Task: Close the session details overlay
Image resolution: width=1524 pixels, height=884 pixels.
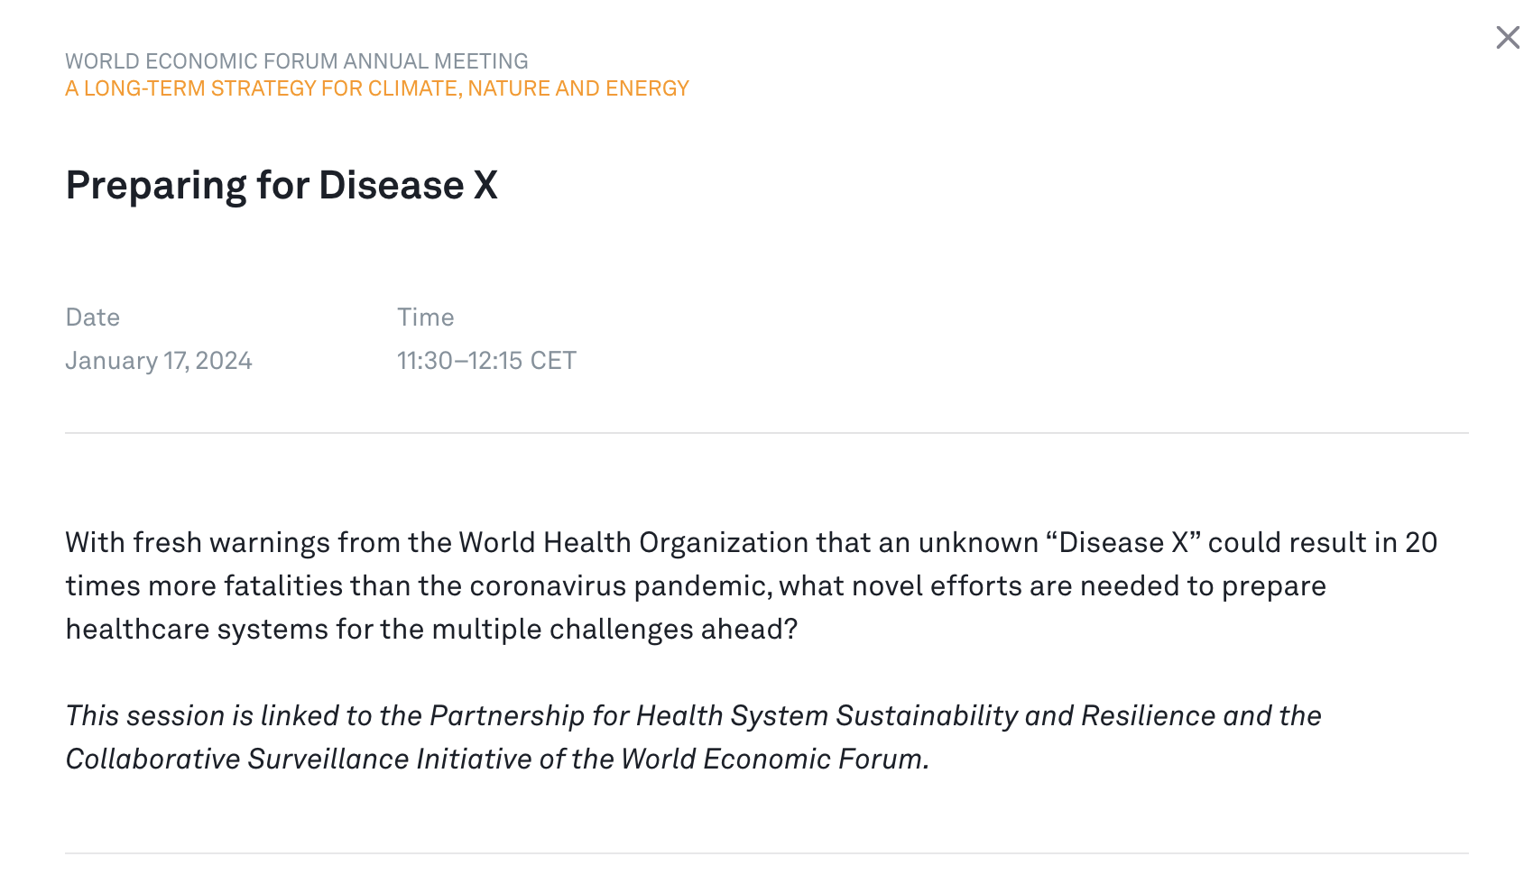Action: tap(1507, 38)
